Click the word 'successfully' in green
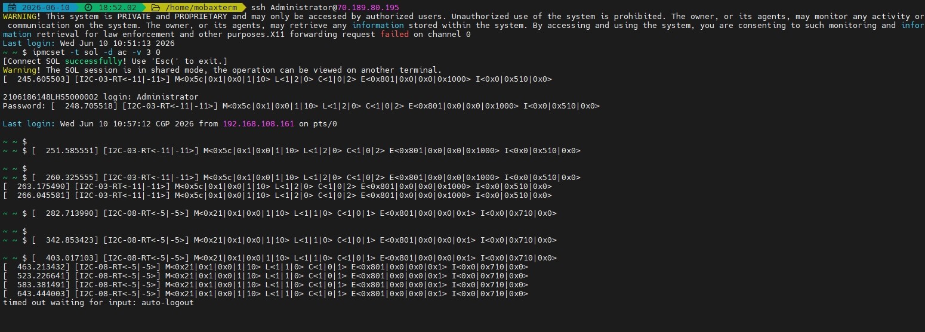 coord(93,61)
